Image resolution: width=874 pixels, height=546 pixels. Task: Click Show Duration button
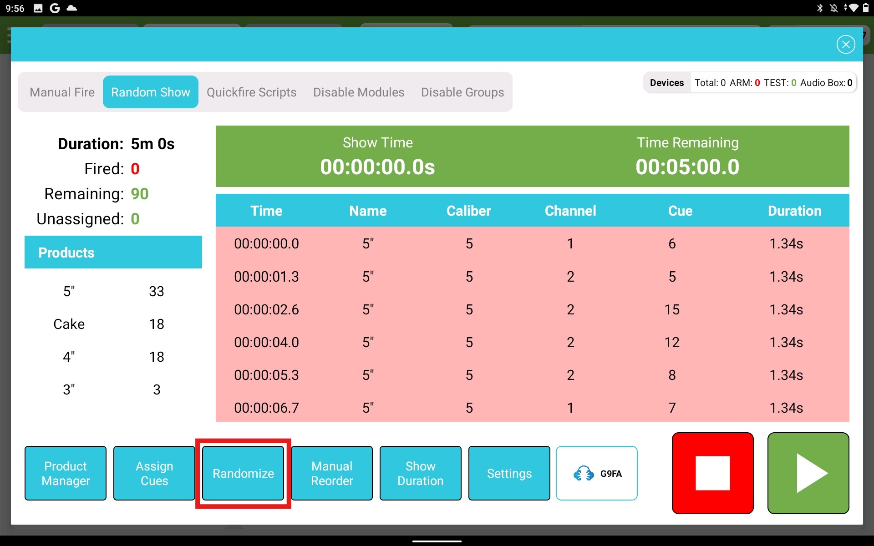coord(420,473)
